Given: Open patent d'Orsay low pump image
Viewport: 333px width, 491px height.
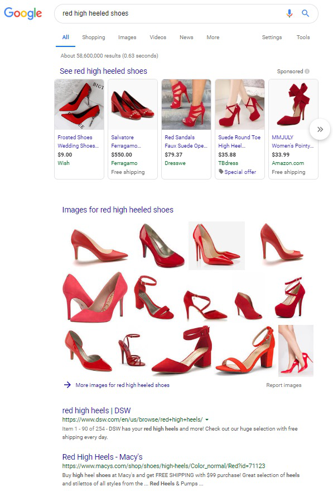Looking at the screenshot, I should coord(88,351).
